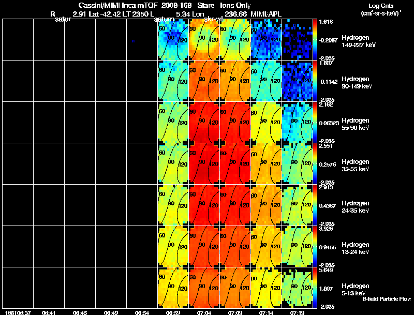Open the 13-24 keV image panel at 07:19
The height and width of the screenshot is (315, 414).
pos(297,247)
